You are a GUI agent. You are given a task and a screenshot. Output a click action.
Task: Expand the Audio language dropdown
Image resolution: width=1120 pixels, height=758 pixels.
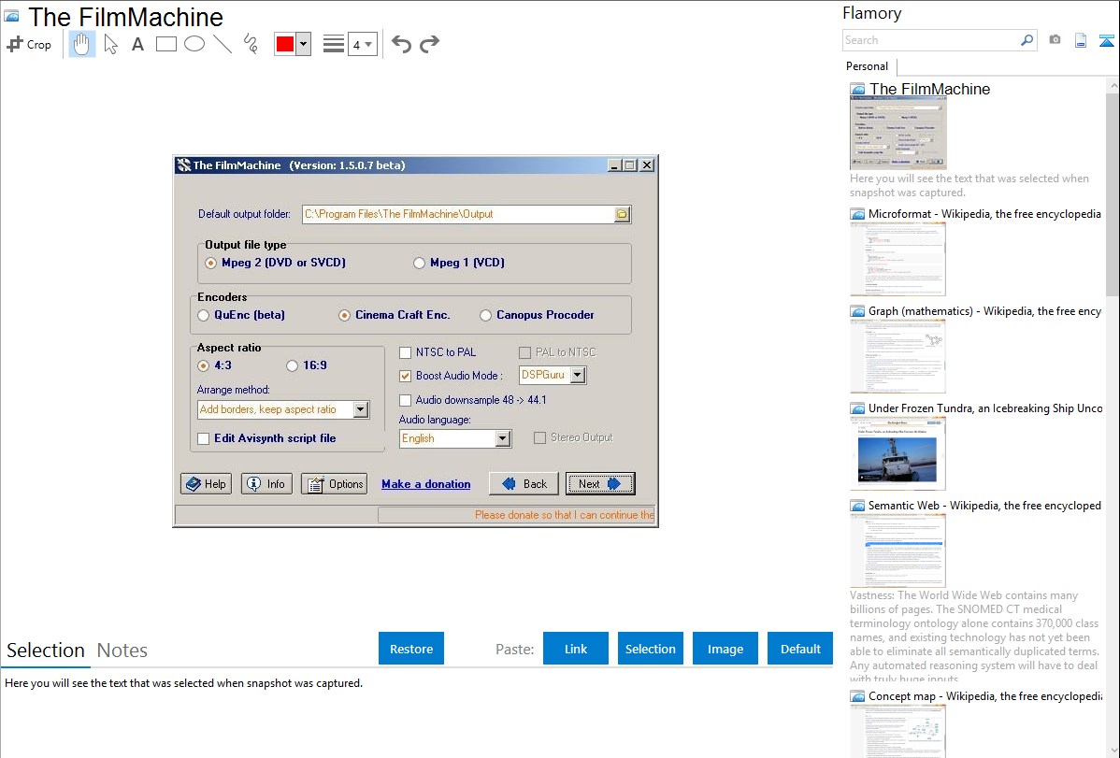[503, 438]
